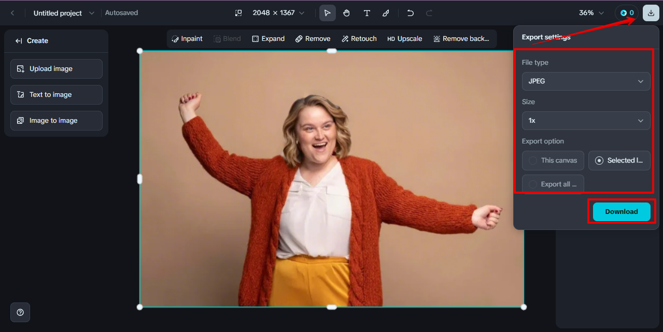The height and width of the screenshot is (332, 663).
Task: Collapse the Create panel
Action: coord(19,41)
